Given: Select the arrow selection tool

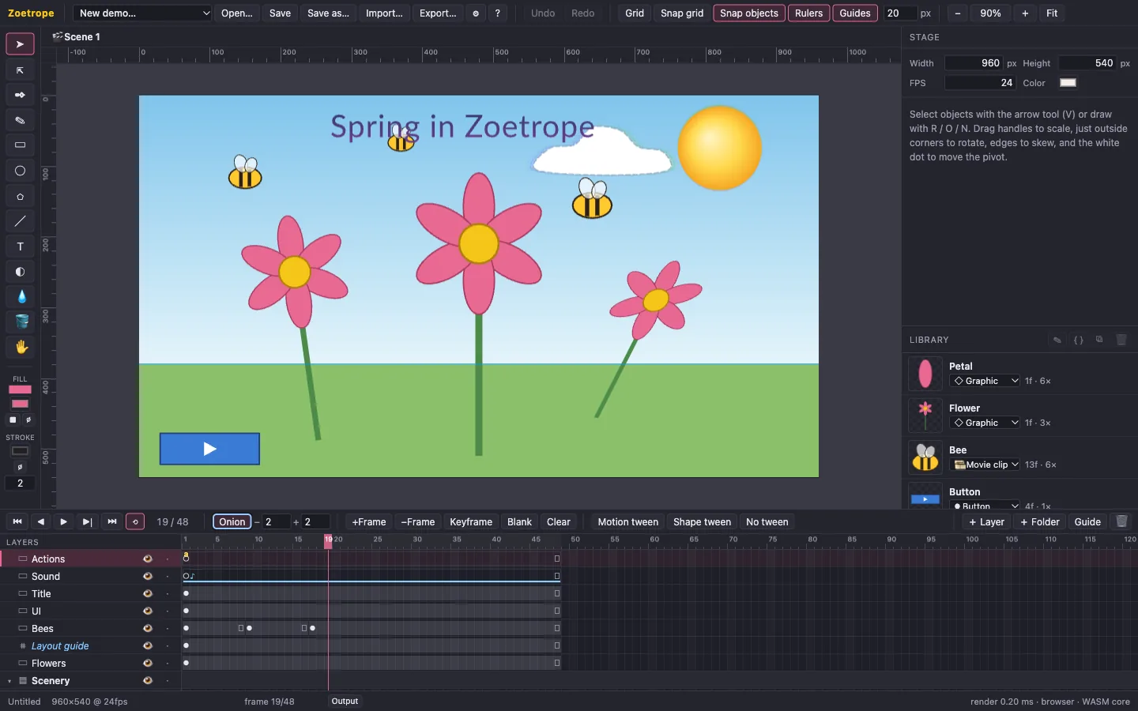Looking at the screenshot, I should tap(20, 44).
